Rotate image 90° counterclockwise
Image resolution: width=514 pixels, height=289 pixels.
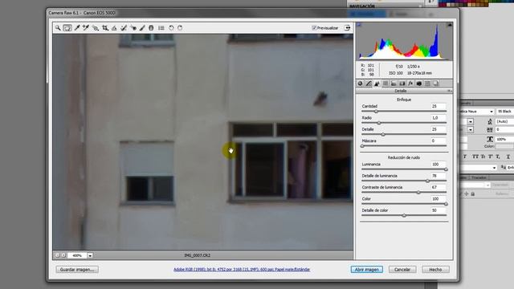coord(171,28)
